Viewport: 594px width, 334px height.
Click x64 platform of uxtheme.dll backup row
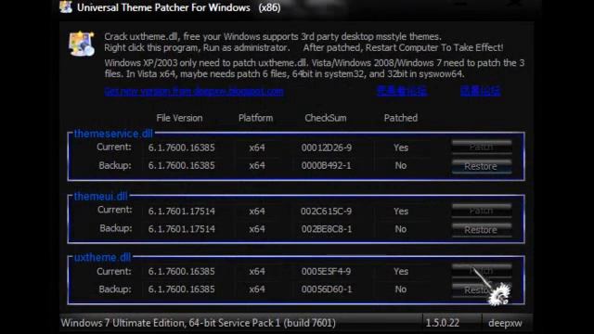(257, 289)
